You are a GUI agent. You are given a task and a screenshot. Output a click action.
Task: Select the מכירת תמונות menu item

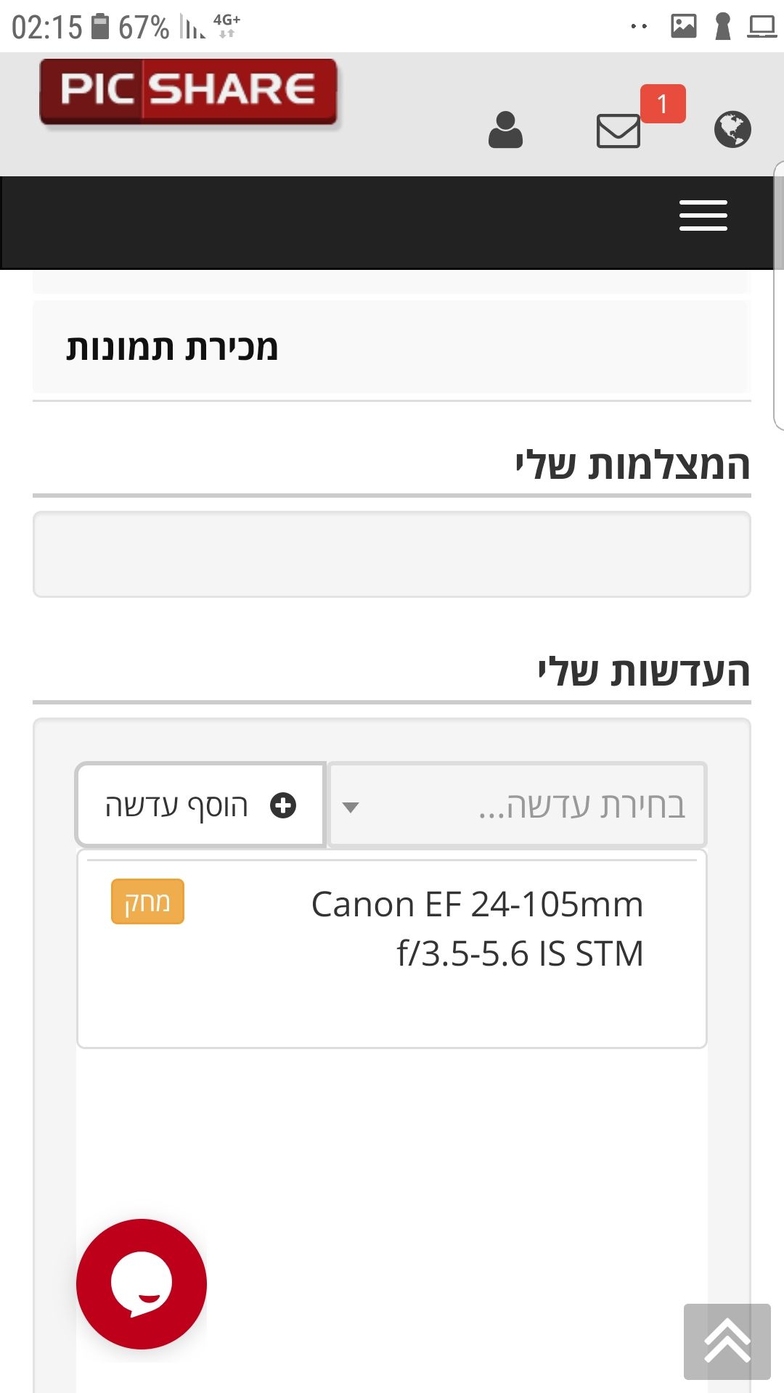(173, 348)
